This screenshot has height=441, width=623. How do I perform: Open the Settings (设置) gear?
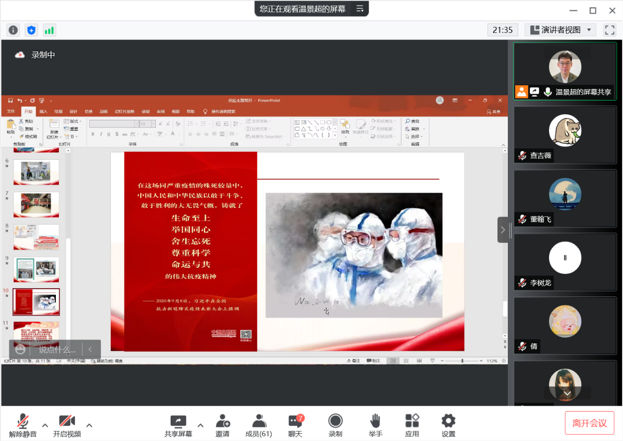pyautogui.click(x=448, y=425)
